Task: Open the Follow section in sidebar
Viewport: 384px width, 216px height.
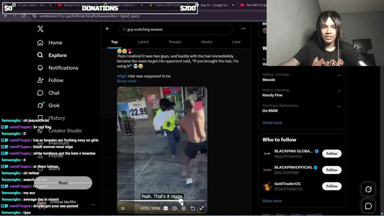Action: coord(50,80)
